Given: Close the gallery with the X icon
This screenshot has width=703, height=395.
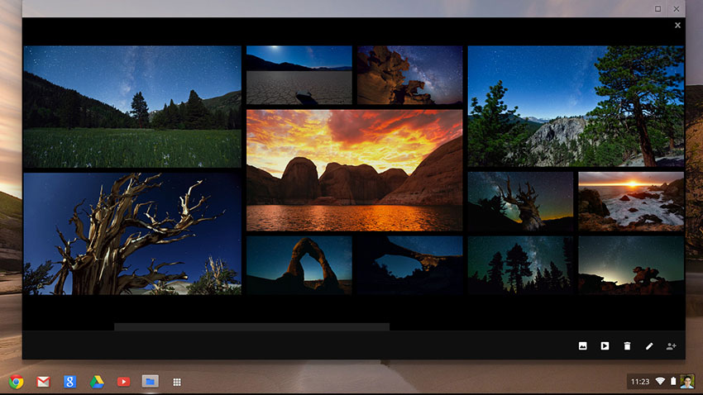Looking at the screenshot, I should click(x=677, y=26).
